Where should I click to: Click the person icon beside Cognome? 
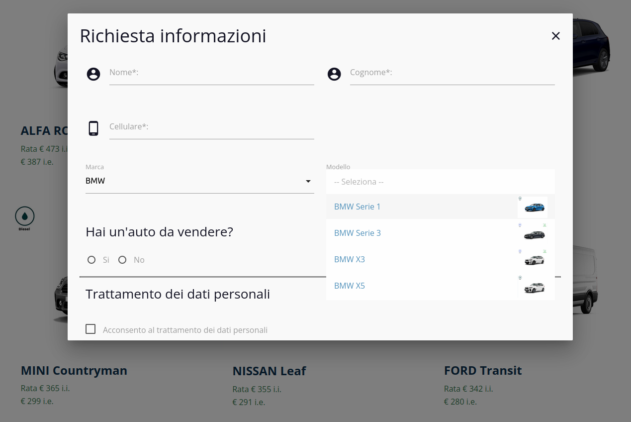334,74
